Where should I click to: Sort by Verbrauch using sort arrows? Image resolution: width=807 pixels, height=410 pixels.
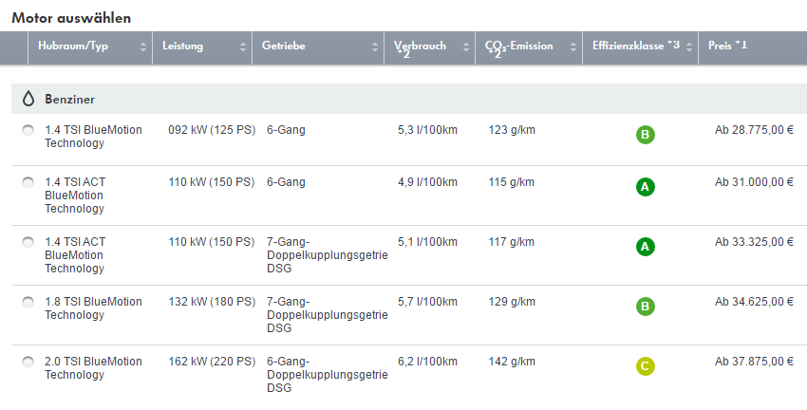point(465,47)
